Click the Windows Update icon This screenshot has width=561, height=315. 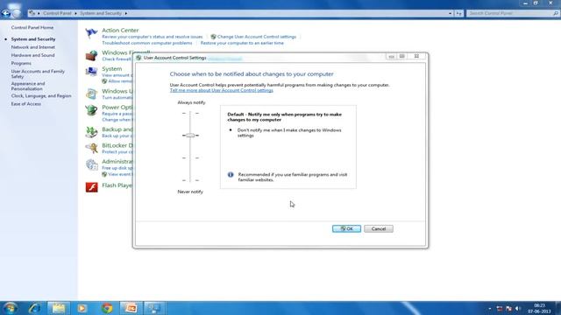point(91,94)
